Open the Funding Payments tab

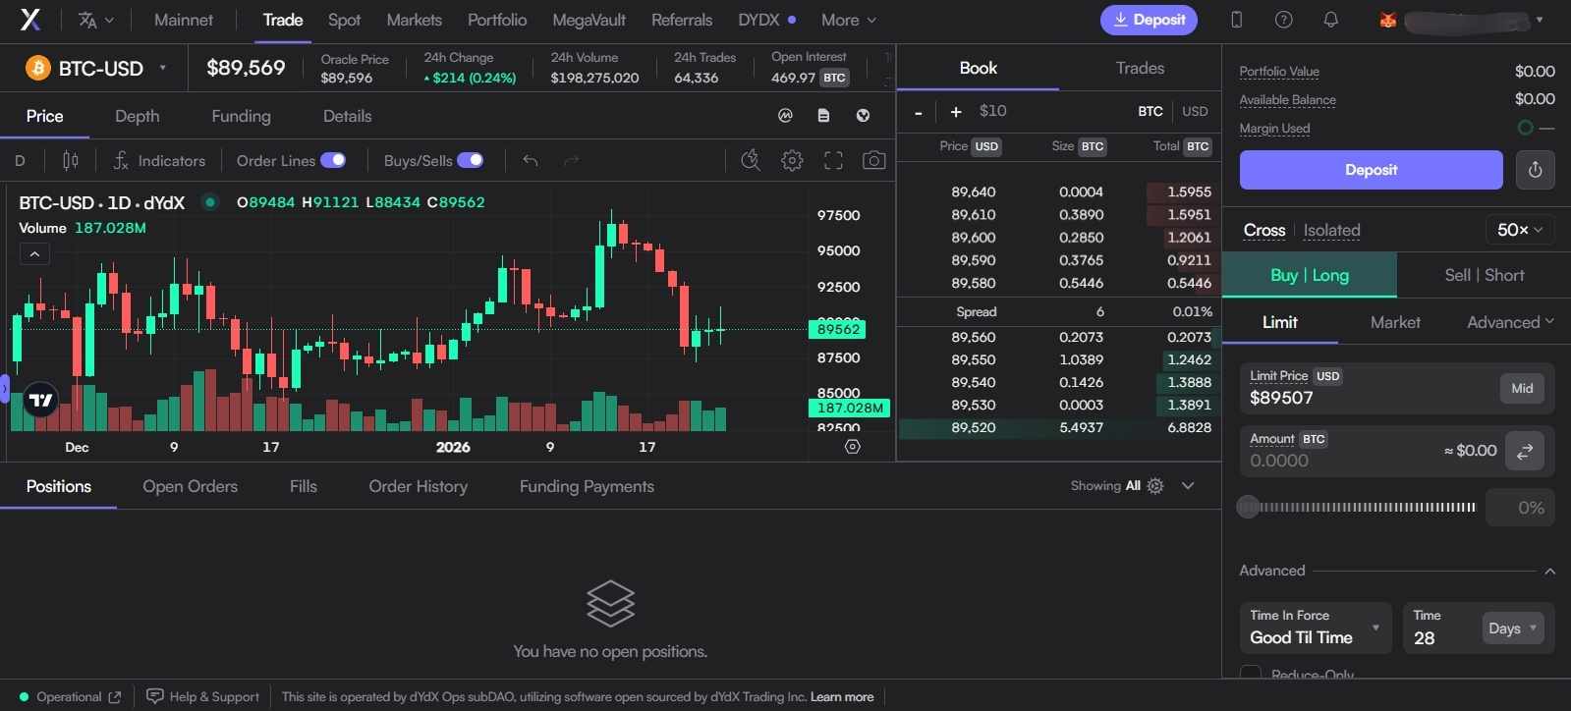tap(587, 486)
